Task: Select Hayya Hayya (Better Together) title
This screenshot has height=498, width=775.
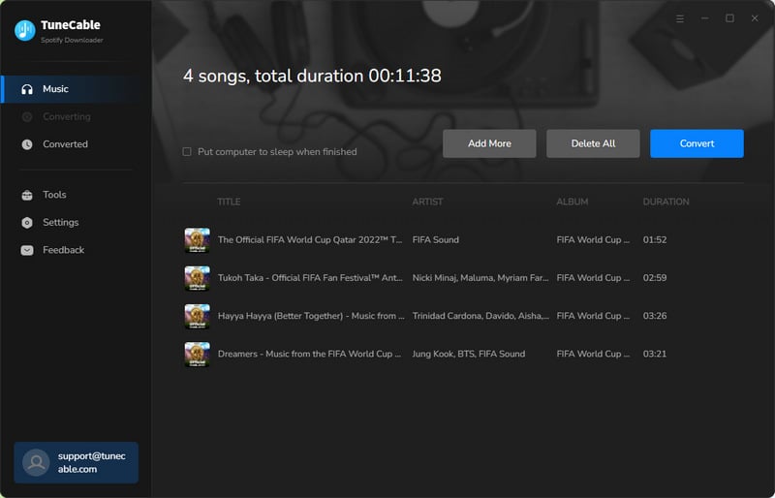Action: (311, 316)
